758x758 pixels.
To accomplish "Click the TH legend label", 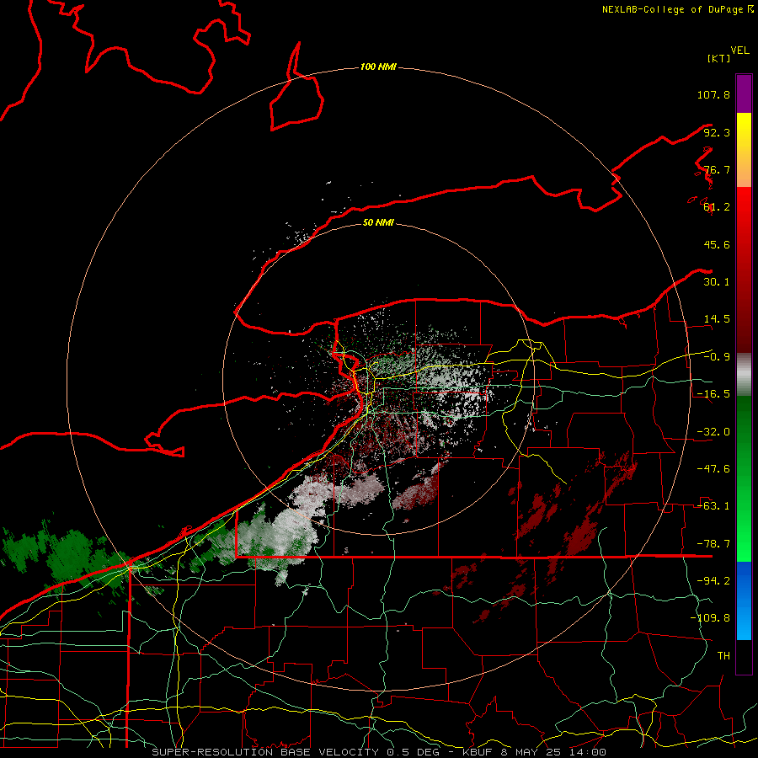I will [x=723, y=656].
